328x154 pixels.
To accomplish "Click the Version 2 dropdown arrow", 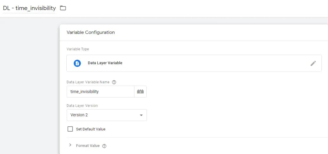I will (x=141, y=115).
